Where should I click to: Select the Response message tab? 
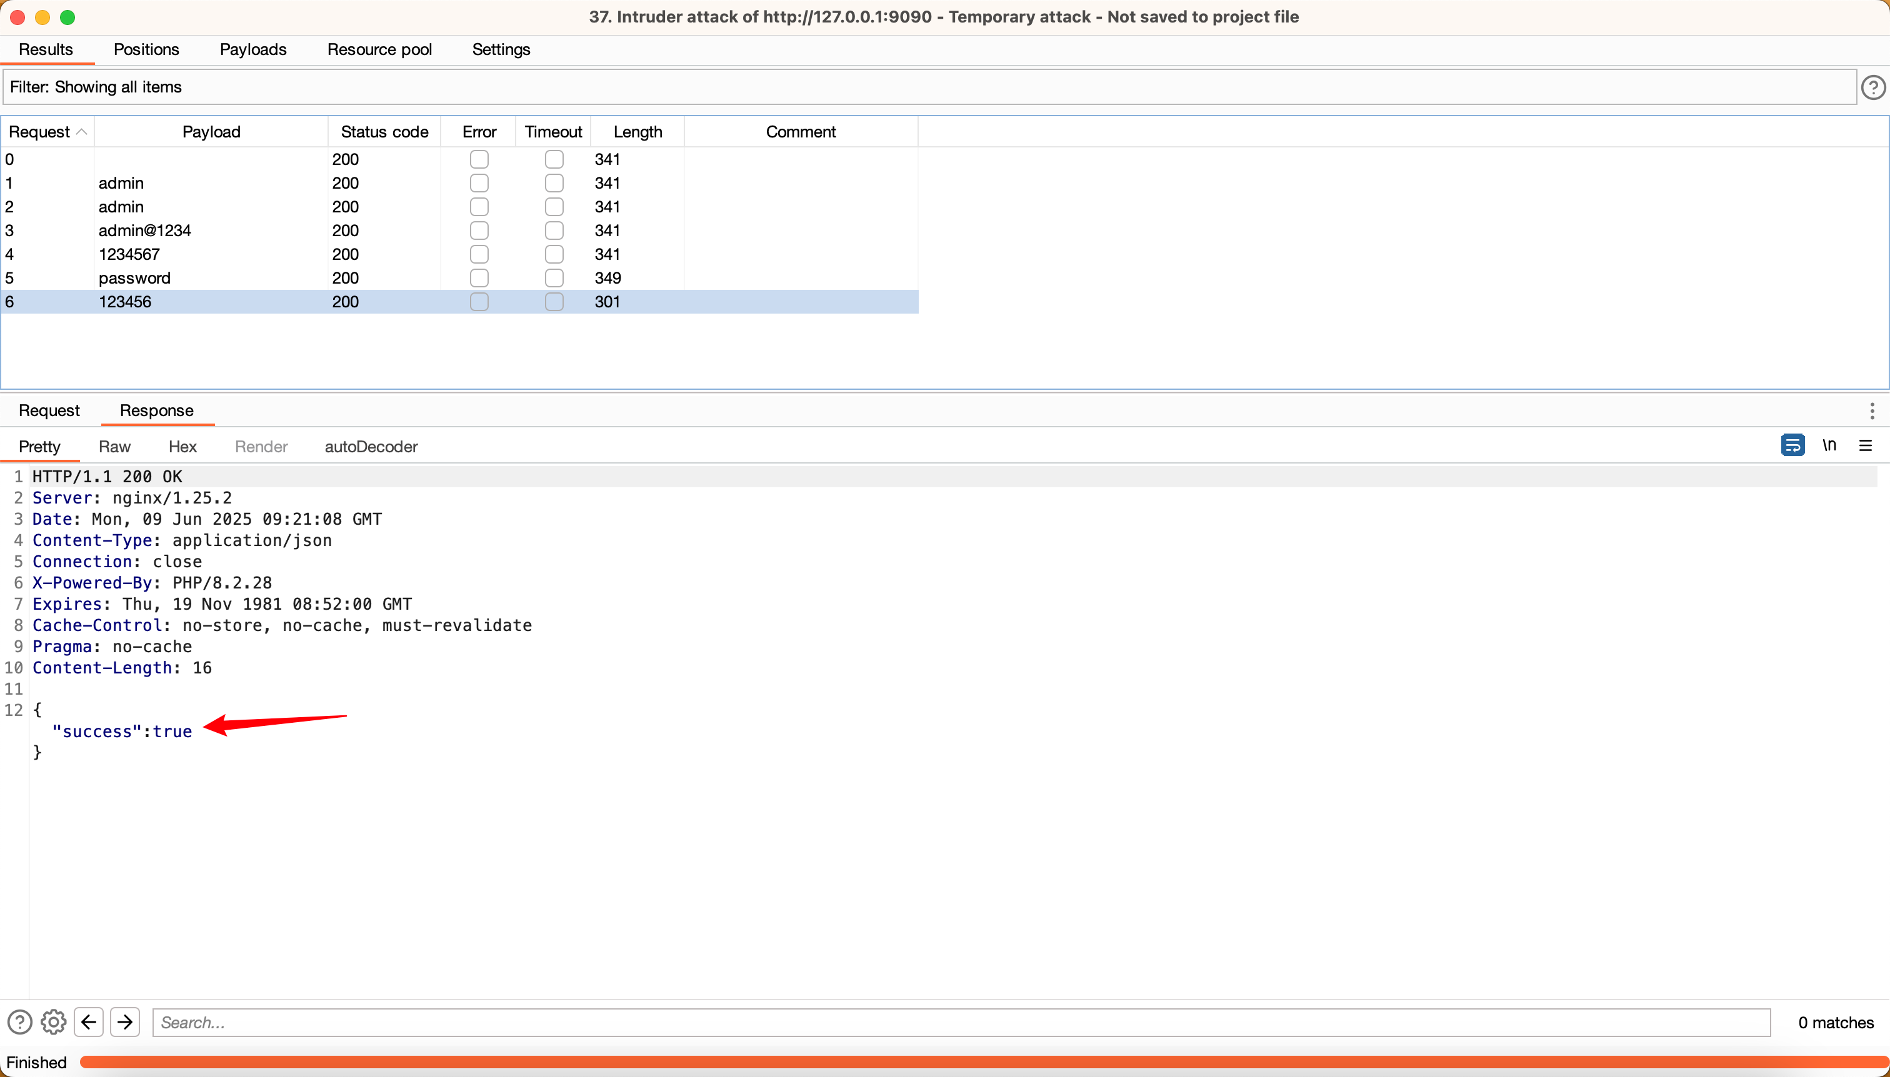157,410
